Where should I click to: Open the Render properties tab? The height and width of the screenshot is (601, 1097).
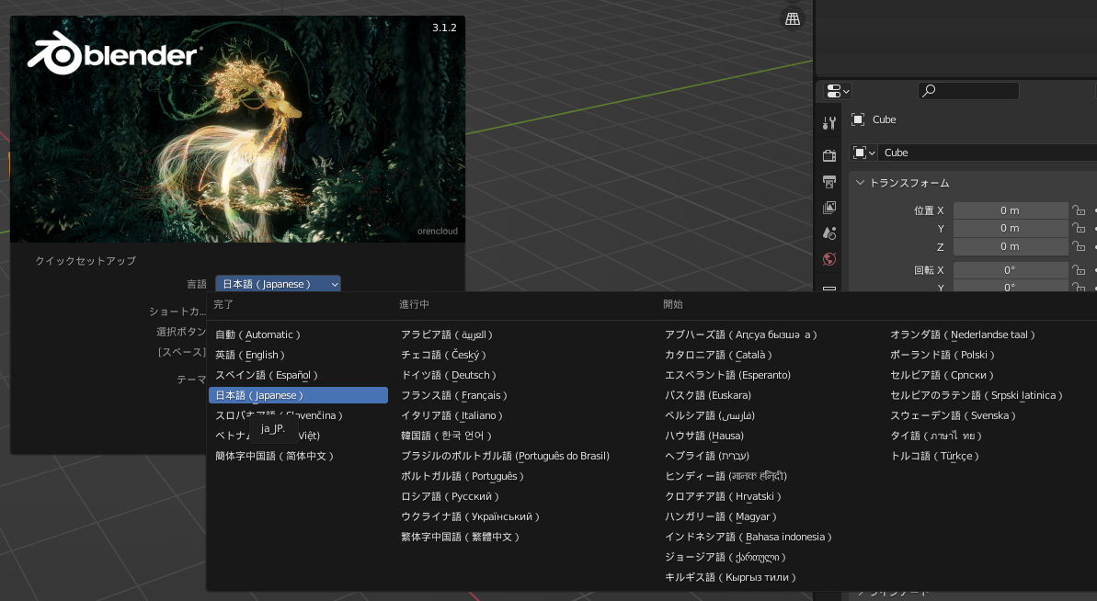point(829,155)
